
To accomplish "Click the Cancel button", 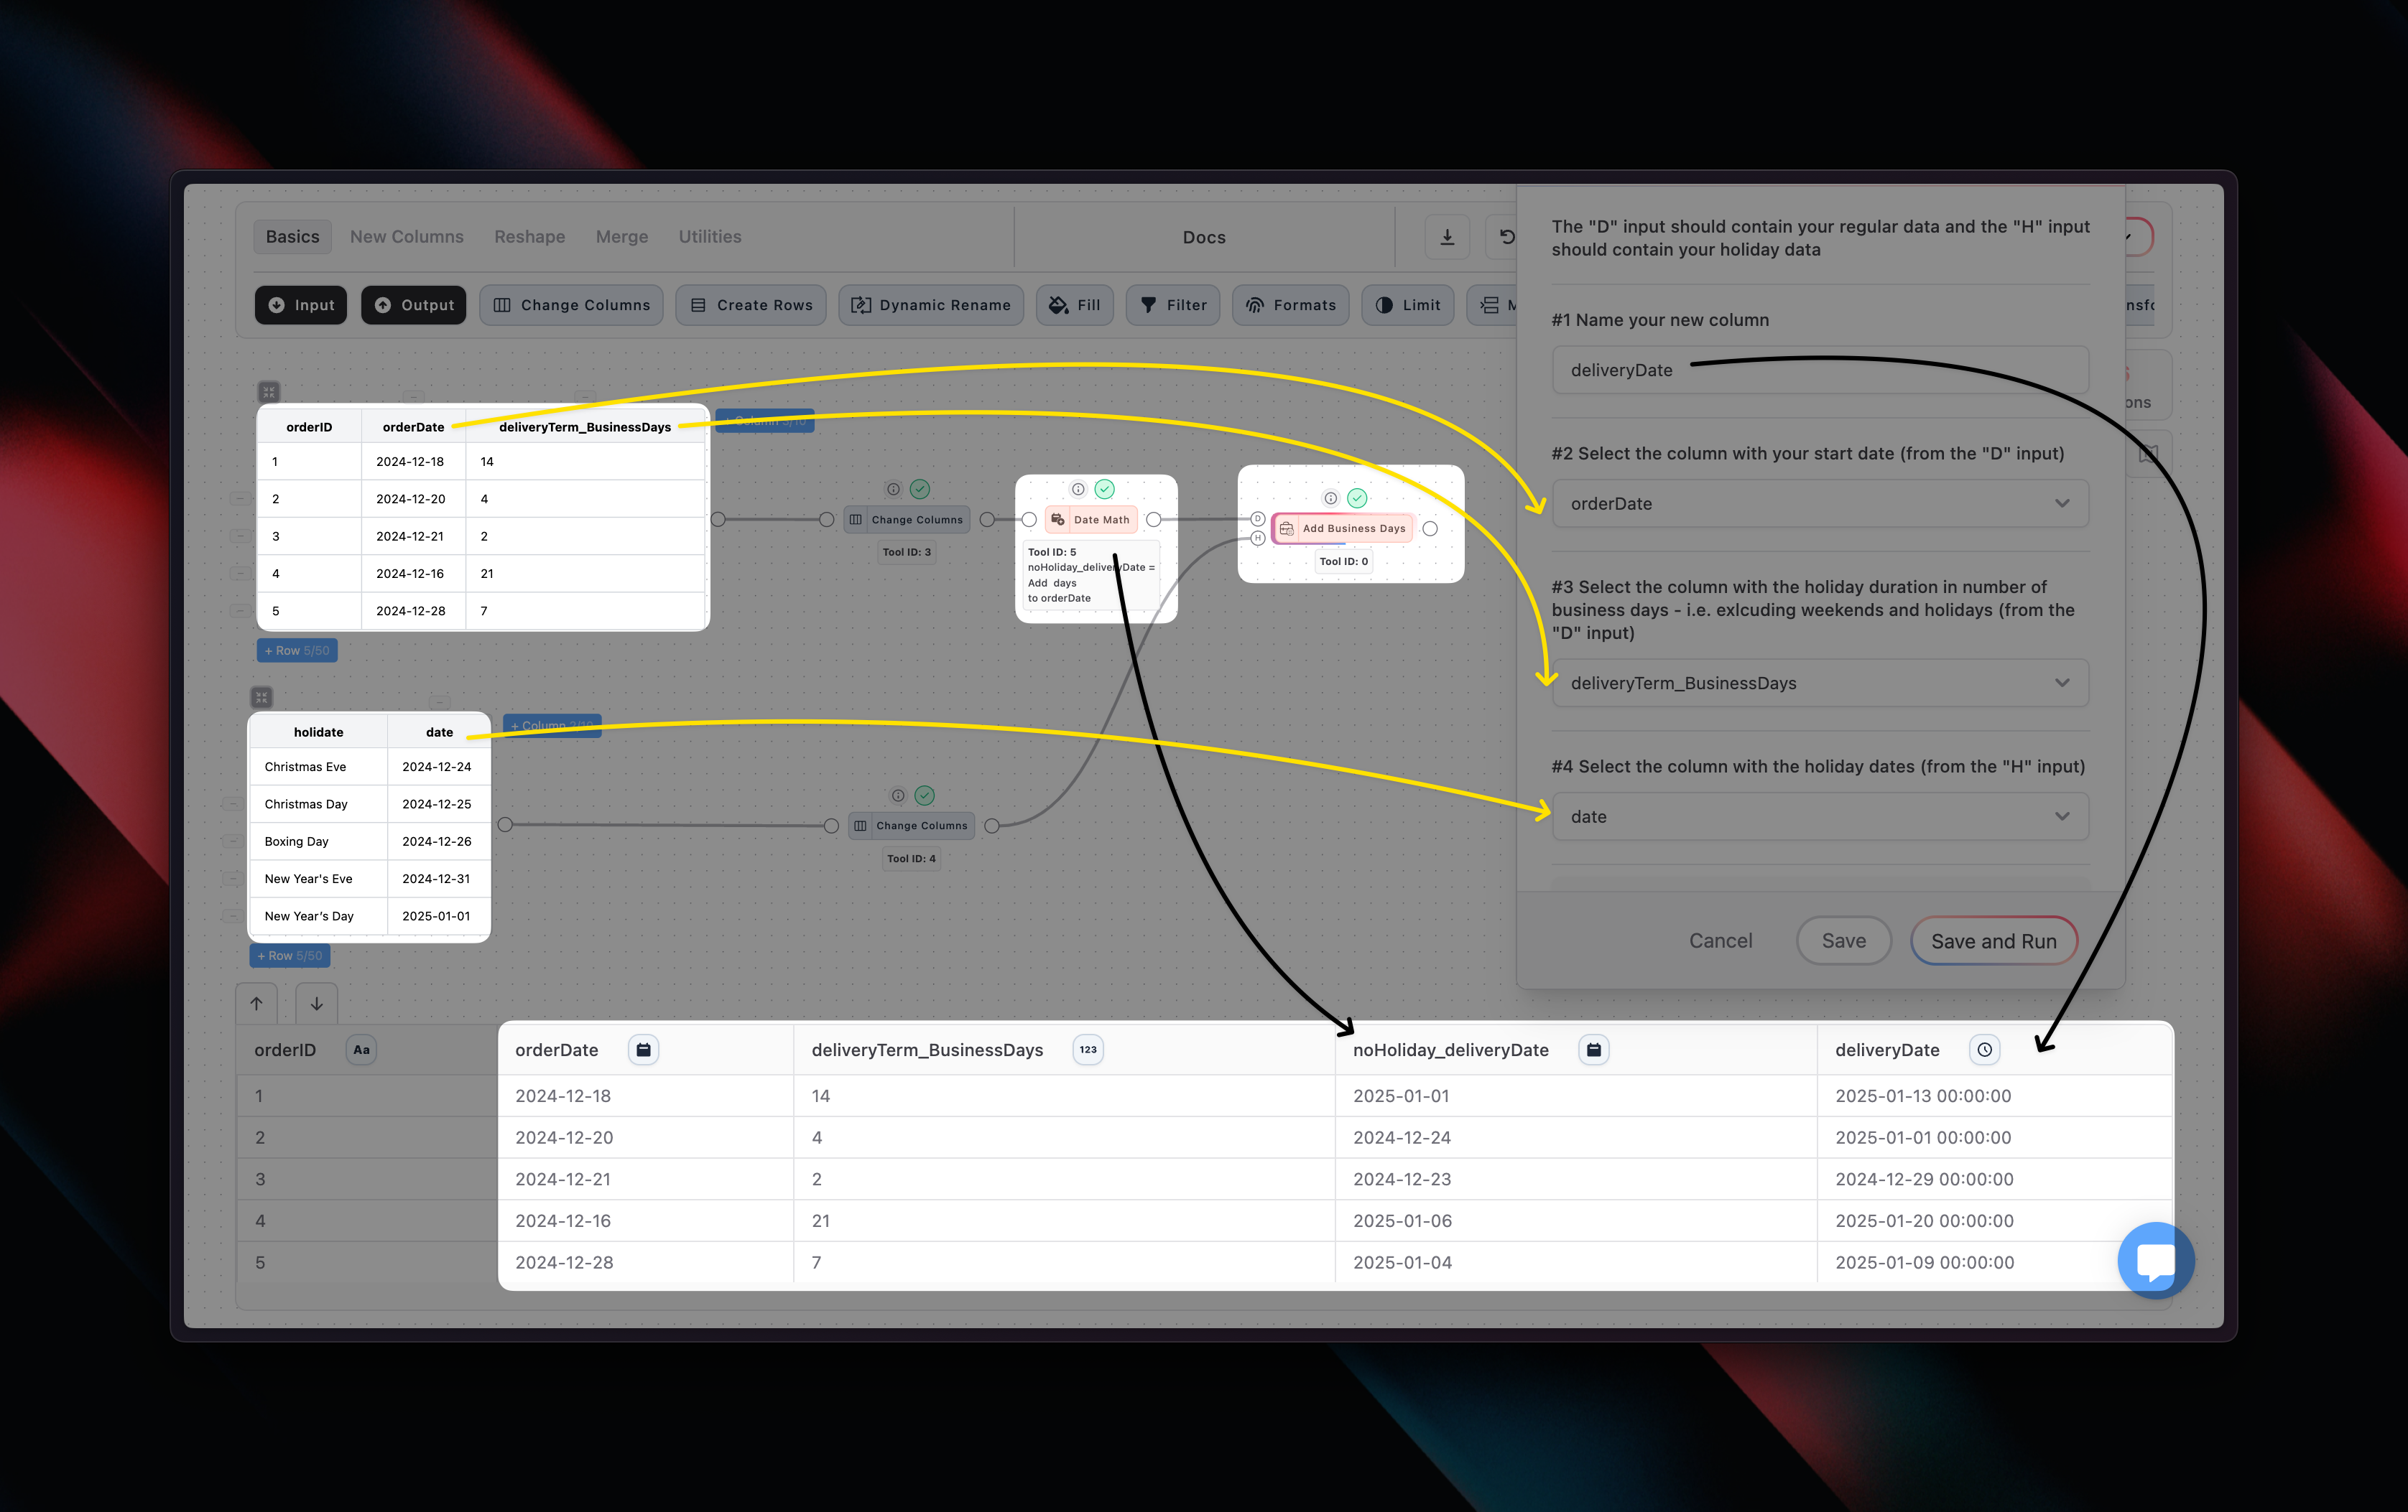I will pos(1720,941).
